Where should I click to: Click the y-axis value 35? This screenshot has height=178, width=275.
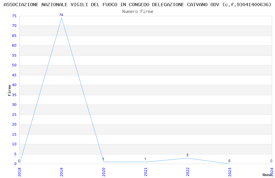14,95
